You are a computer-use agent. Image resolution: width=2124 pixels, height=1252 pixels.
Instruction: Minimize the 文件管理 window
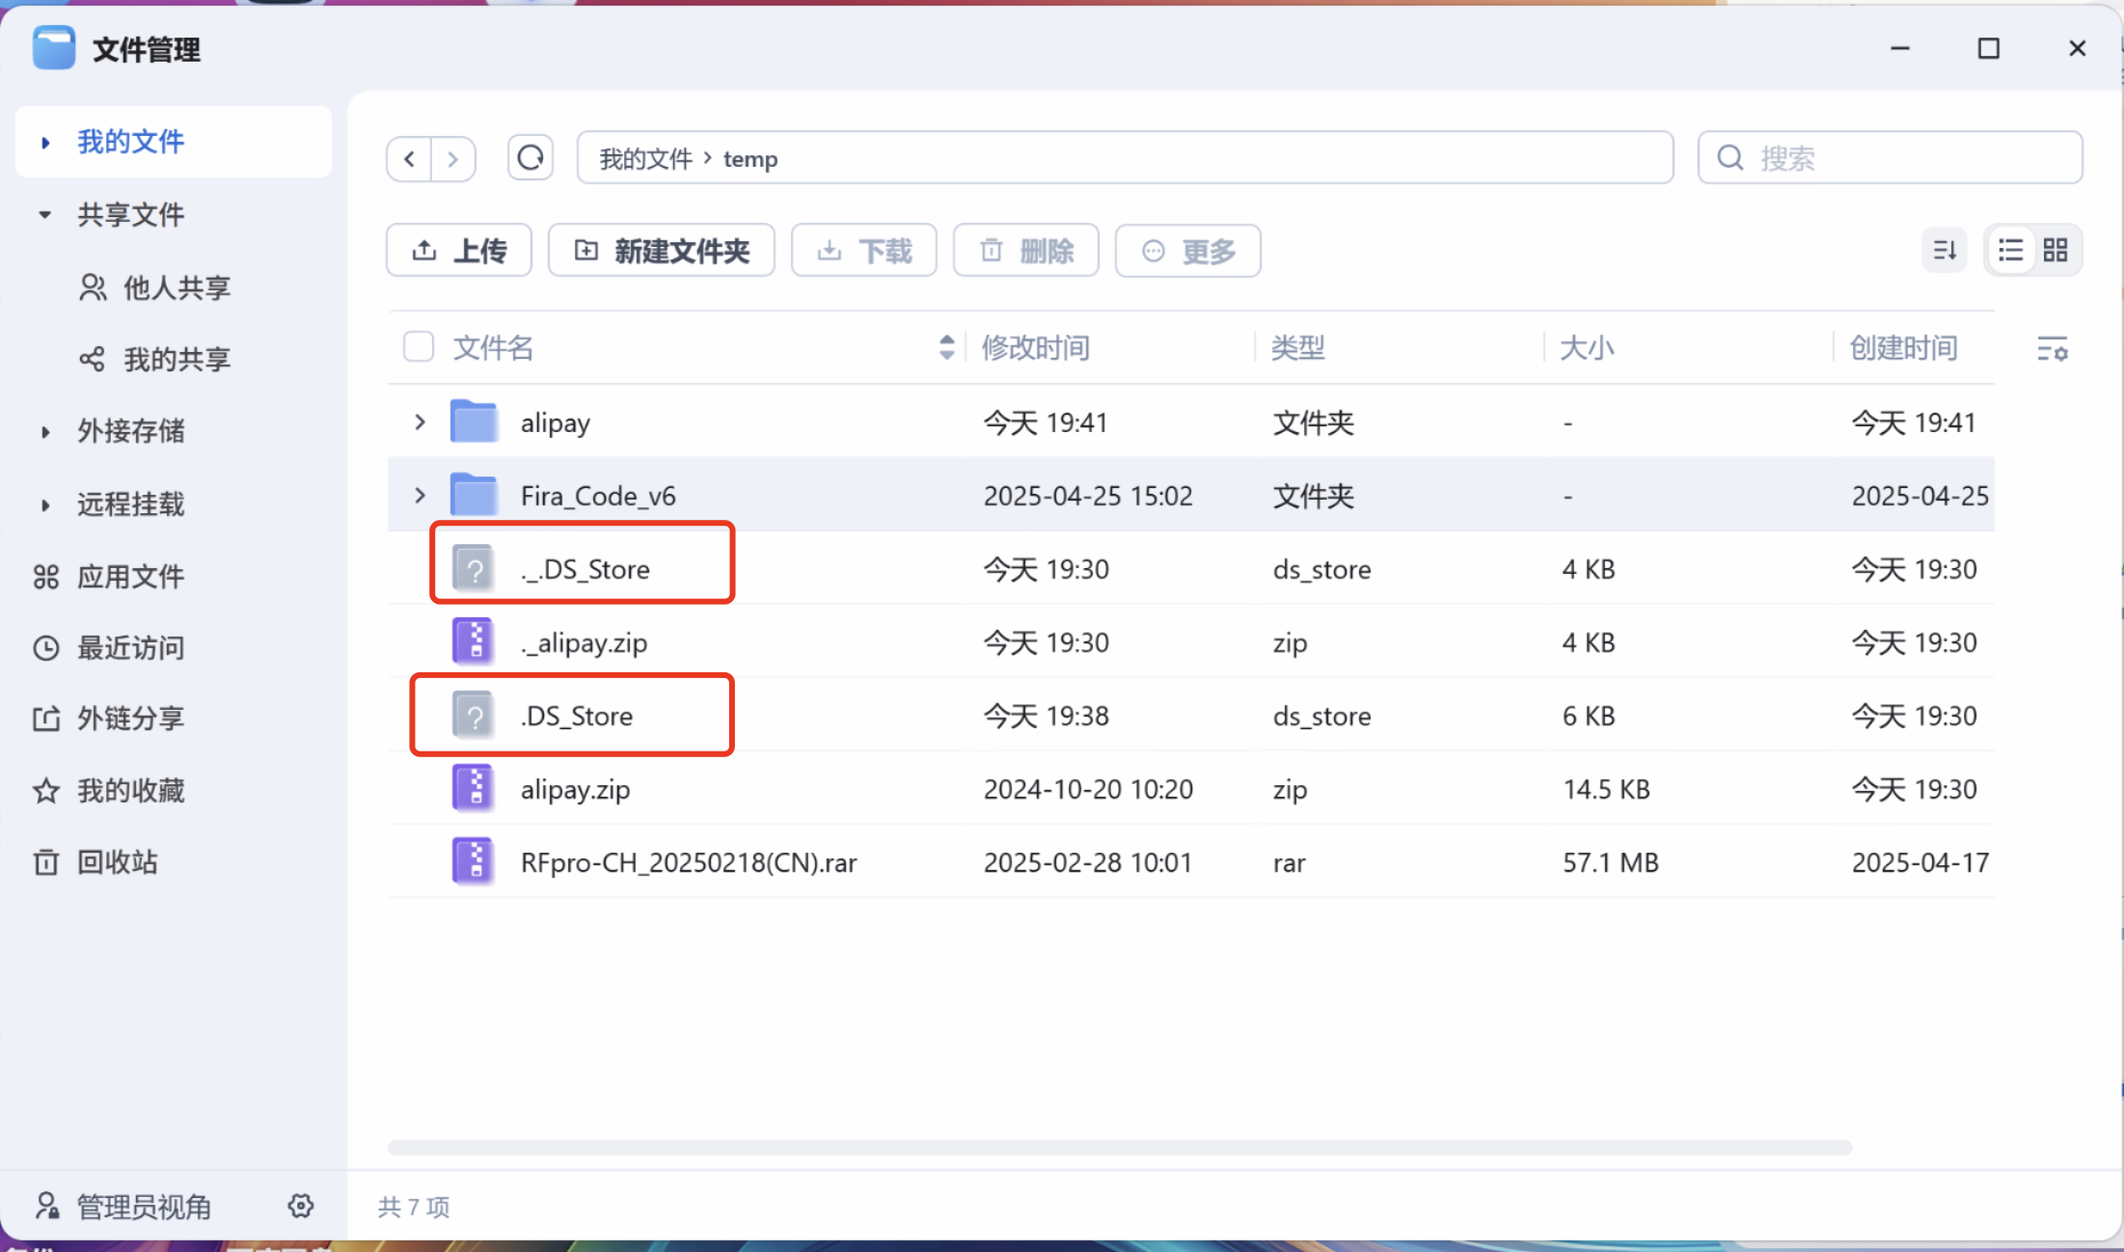[1900, 48]
